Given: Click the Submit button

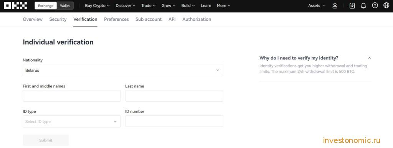Looking at the screenshot, I should (46, 140).
